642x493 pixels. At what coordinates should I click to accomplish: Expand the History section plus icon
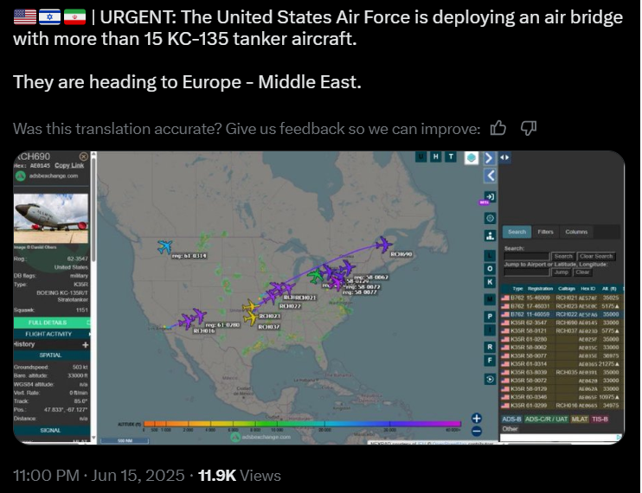[85, 344]
